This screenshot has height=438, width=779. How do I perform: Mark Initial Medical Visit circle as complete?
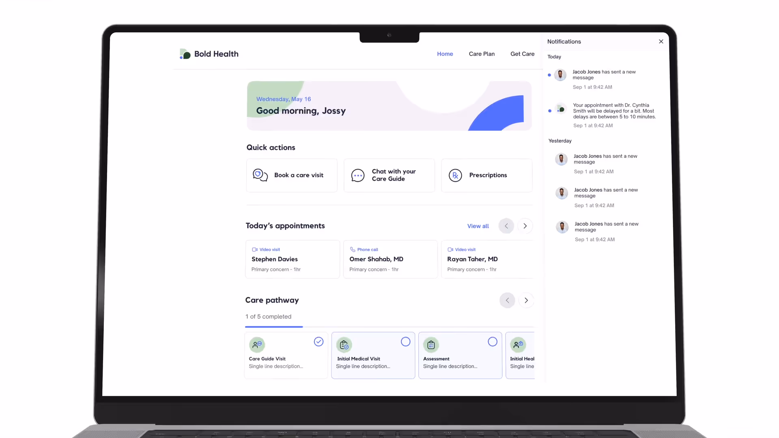[x=406, y=342]
